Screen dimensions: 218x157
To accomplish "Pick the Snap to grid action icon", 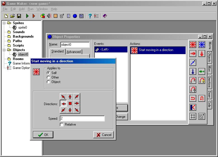I will 193,116.
